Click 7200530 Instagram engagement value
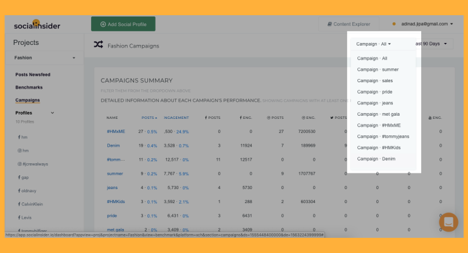The width and height of the screenshot is (468, 253). click(x=307, y=132)
